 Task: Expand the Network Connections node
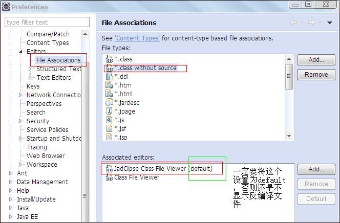[x=20, y=95]
